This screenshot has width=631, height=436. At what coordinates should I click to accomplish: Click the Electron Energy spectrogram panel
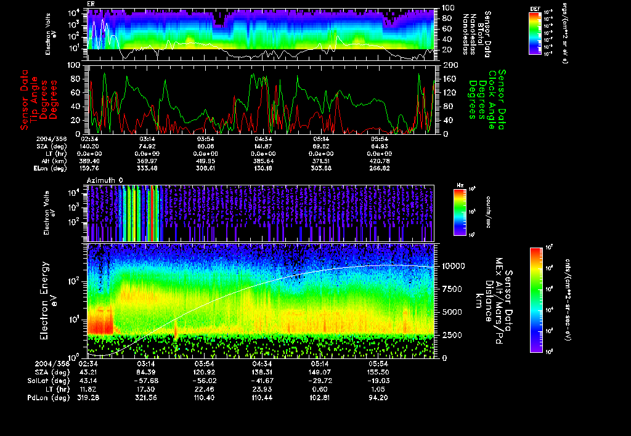tap(261, 301)
